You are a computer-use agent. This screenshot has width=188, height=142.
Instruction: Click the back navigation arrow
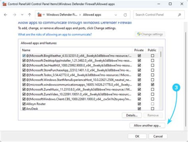pos(5,15)
